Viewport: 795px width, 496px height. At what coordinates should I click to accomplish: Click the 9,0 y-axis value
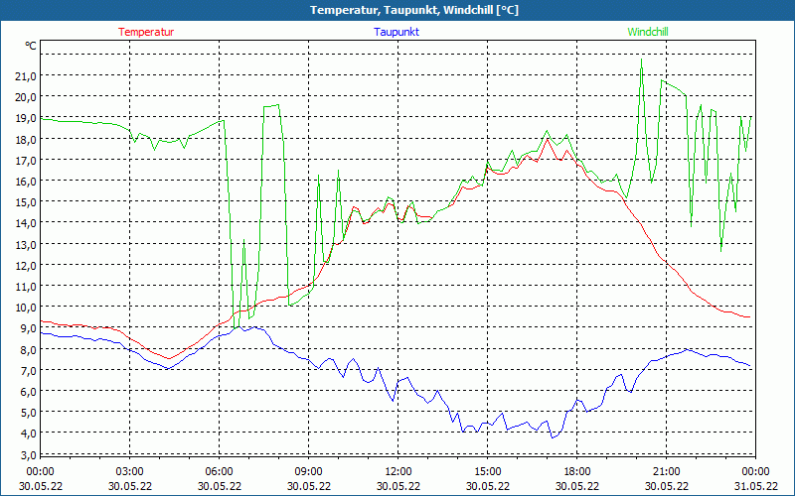coord(29,329)
